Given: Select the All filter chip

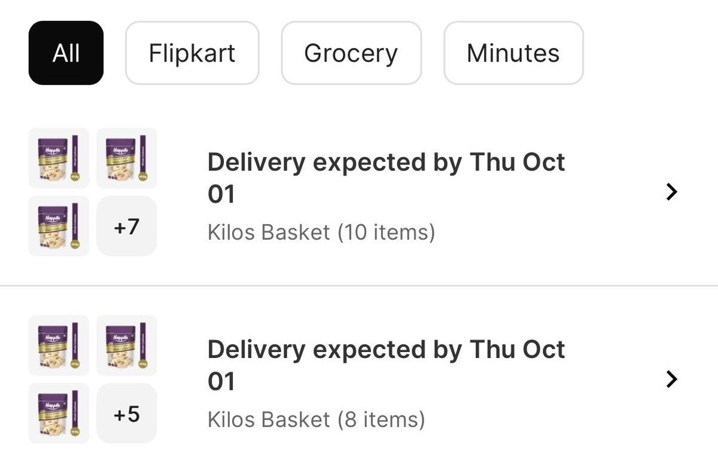Looking at the screenshot, I should click(66, 53).
